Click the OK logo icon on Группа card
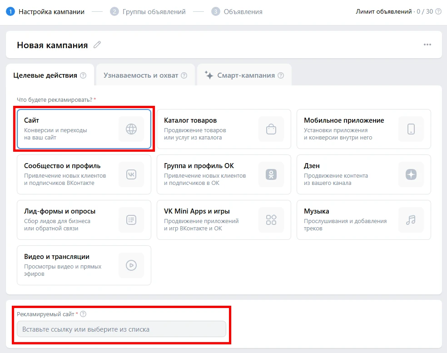 point(271,174)
